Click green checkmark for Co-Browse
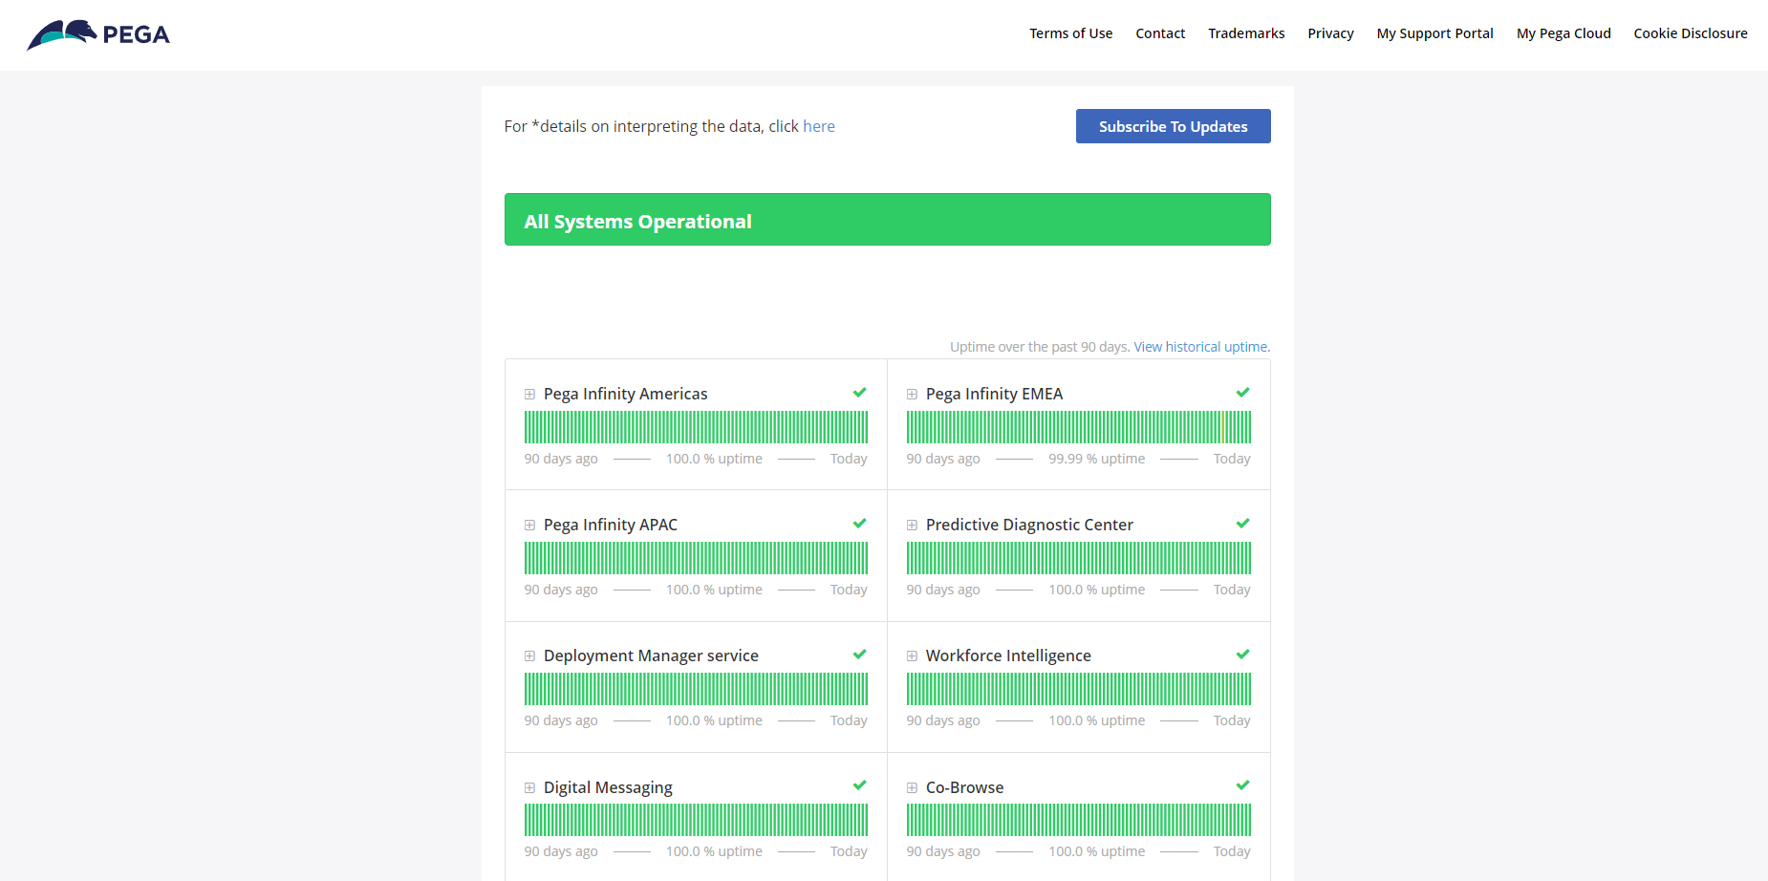 [1243, 785]
